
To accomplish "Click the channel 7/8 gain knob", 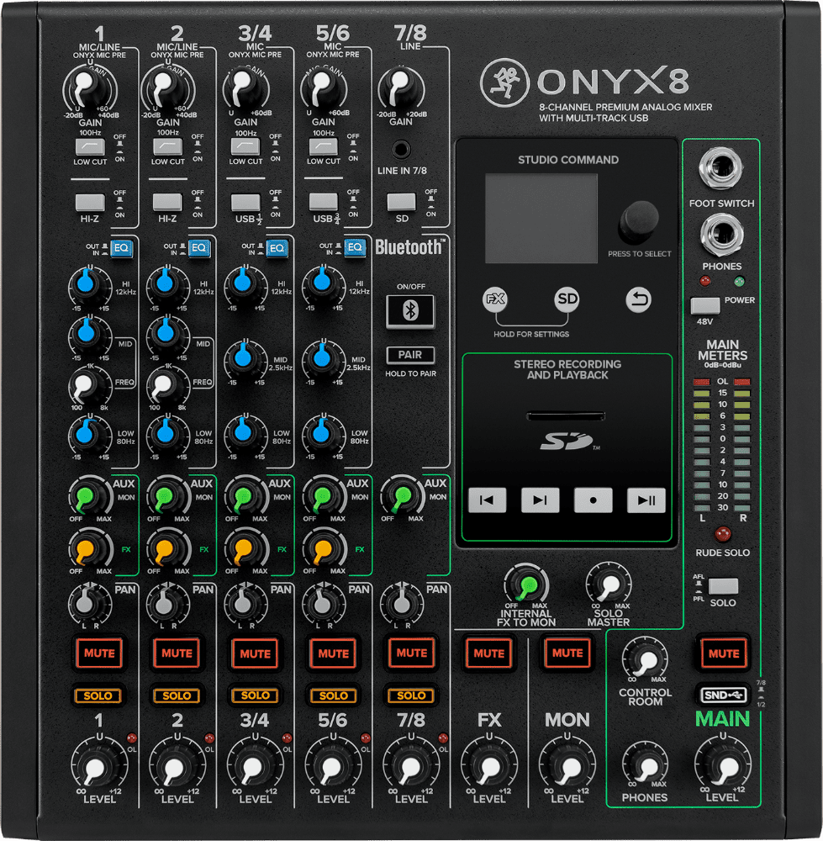I will pyautogui.click(x=401, y=89).
